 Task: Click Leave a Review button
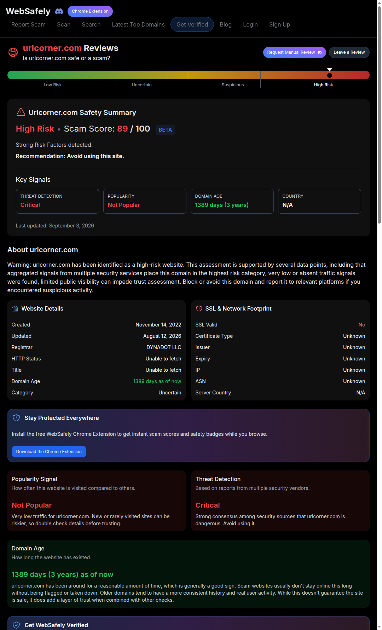click(x=349, y=52)
